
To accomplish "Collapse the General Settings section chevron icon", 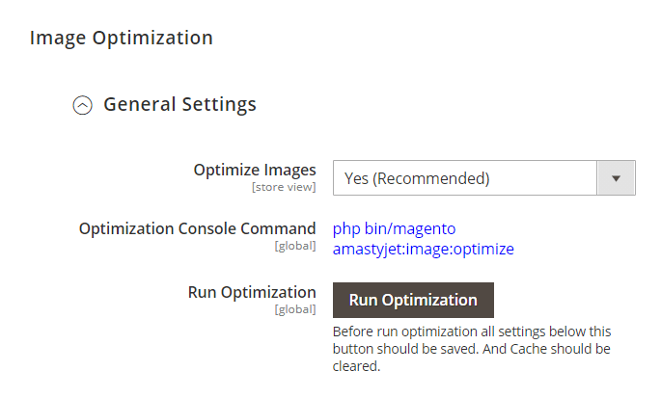I will pyautogui.click(x=84, y=105).
